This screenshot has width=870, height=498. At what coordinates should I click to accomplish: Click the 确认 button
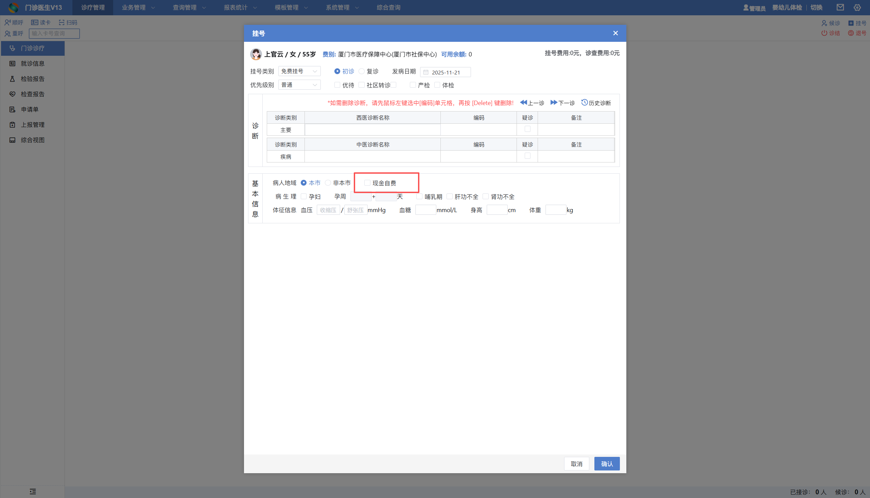(x=606, y=464)
